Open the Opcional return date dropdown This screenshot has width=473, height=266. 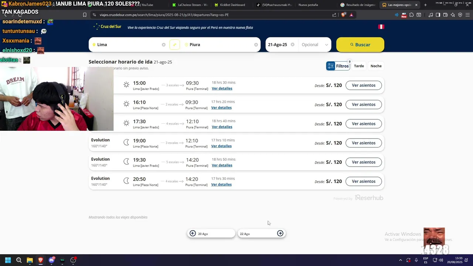coord(315,45)
